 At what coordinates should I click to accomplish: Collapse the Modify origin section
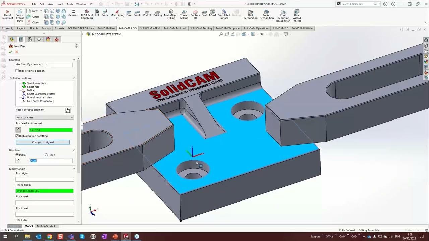(x=74, y=169)
